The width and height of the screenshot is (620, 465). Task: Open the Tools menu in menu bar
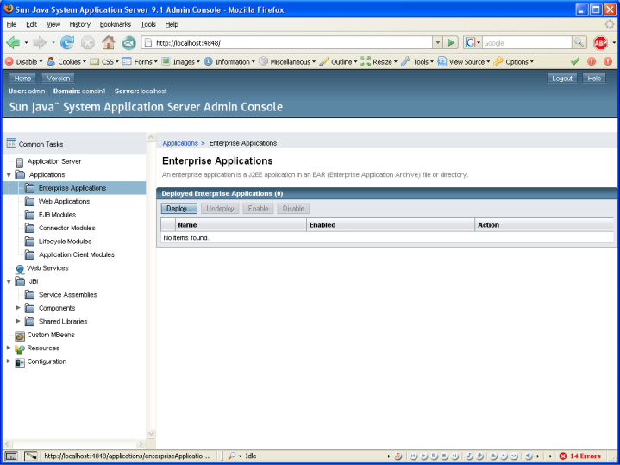(148, 24)
